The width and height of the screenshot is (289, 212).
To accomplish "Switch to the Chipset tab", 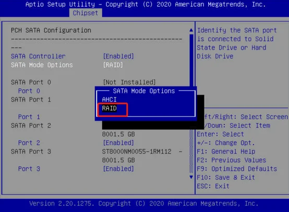I will tap(86, 13).
